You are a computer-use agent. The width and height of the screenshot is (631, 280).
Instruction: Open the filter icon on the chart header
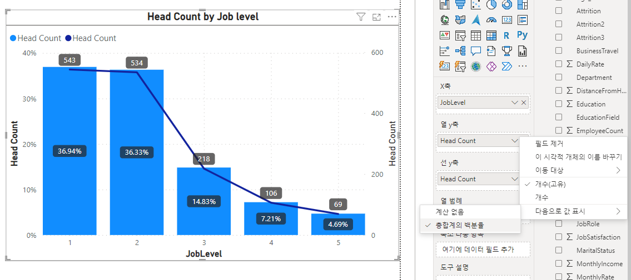coord(361,17)
